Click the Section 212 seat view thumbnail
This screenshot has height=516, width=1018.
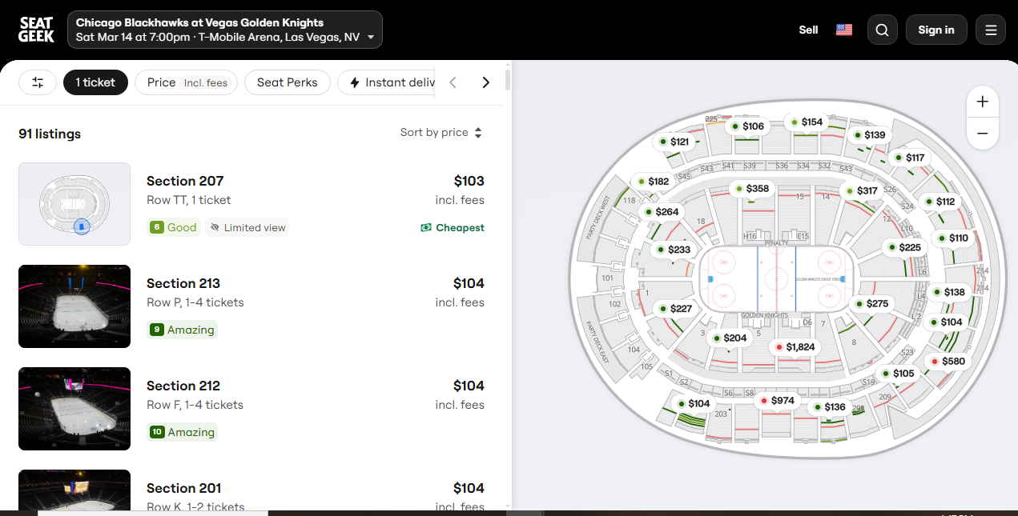tap(74, 408)
